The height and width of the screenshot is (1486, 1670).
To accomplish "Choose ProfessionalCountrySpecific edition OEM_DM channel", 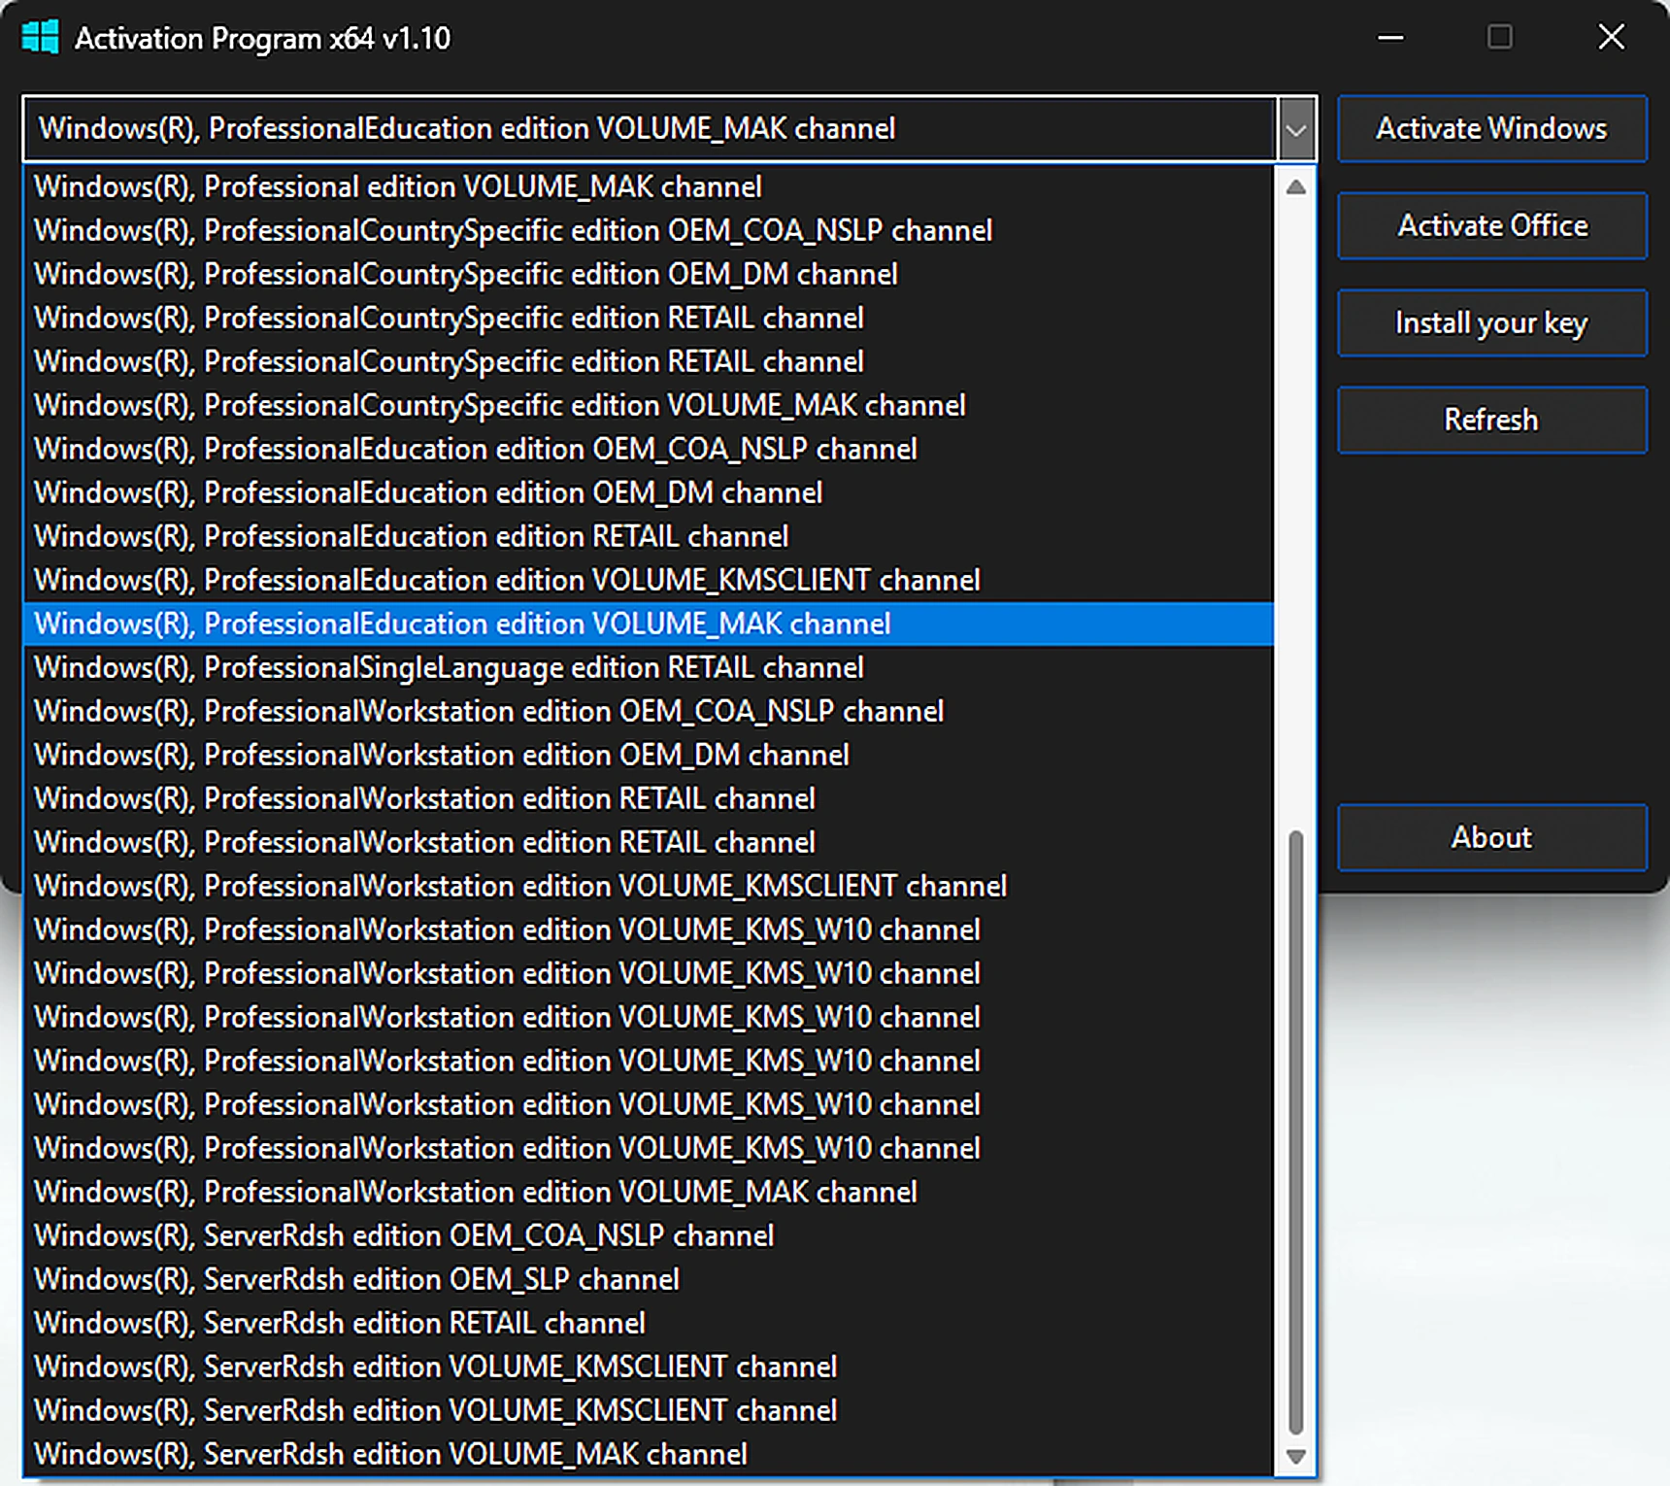I will click(x=648, y=274).
